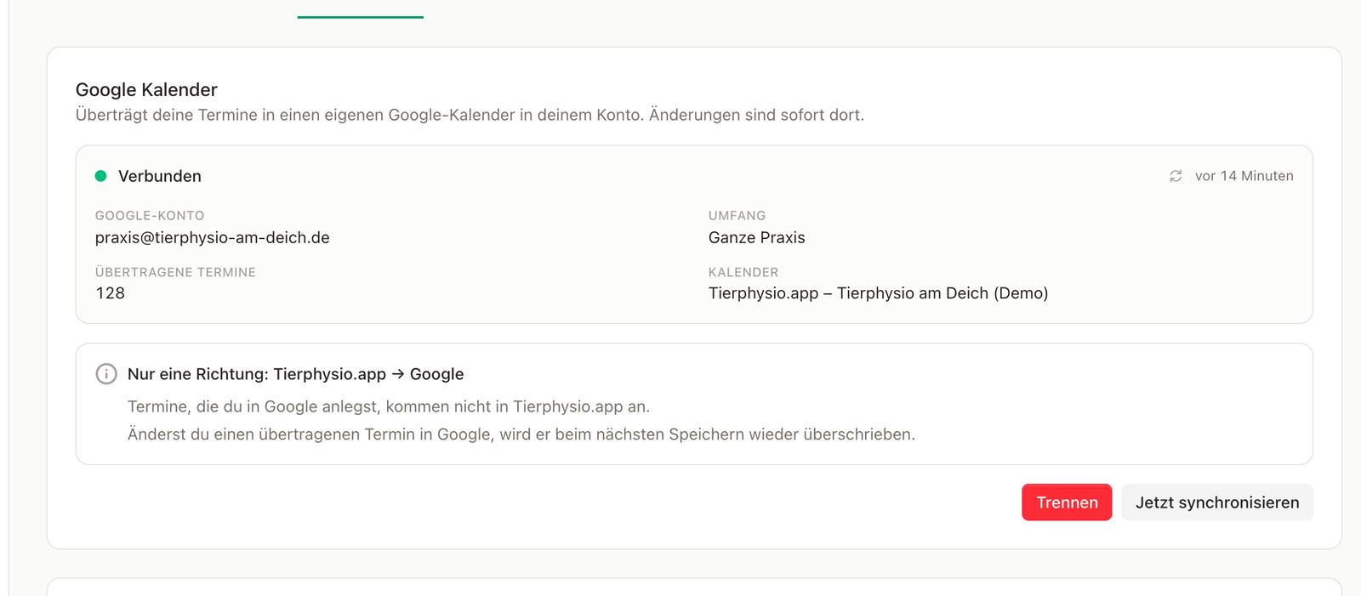Click the ÜBERTRAGENE TERMINE label
Viewport: 1361px width, 596px height.
click(175, 272)
